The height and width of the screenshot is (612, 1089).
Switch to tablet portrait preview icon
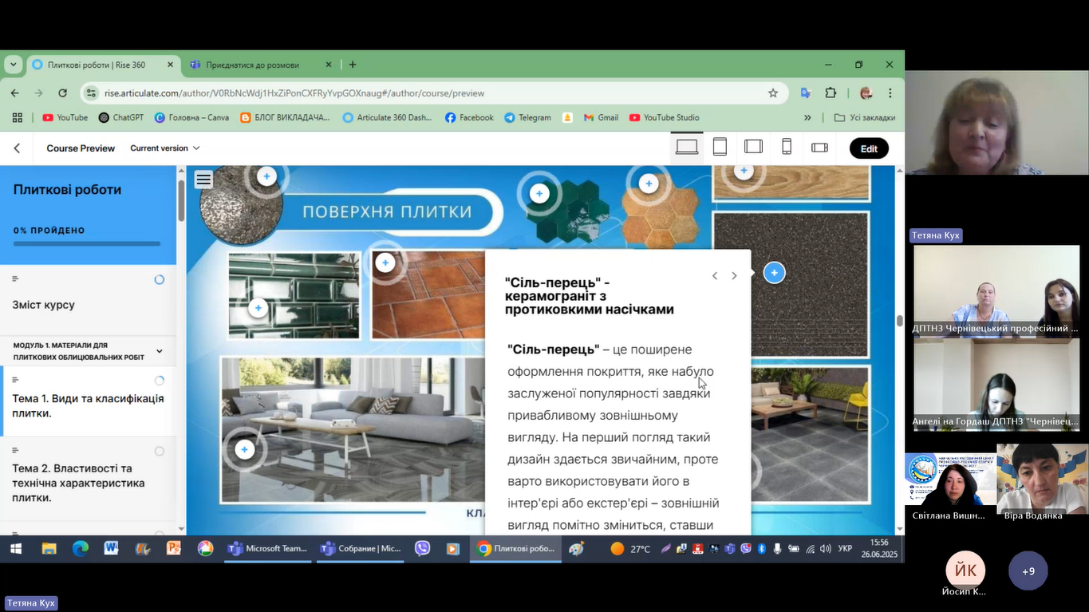coord(720,148)
